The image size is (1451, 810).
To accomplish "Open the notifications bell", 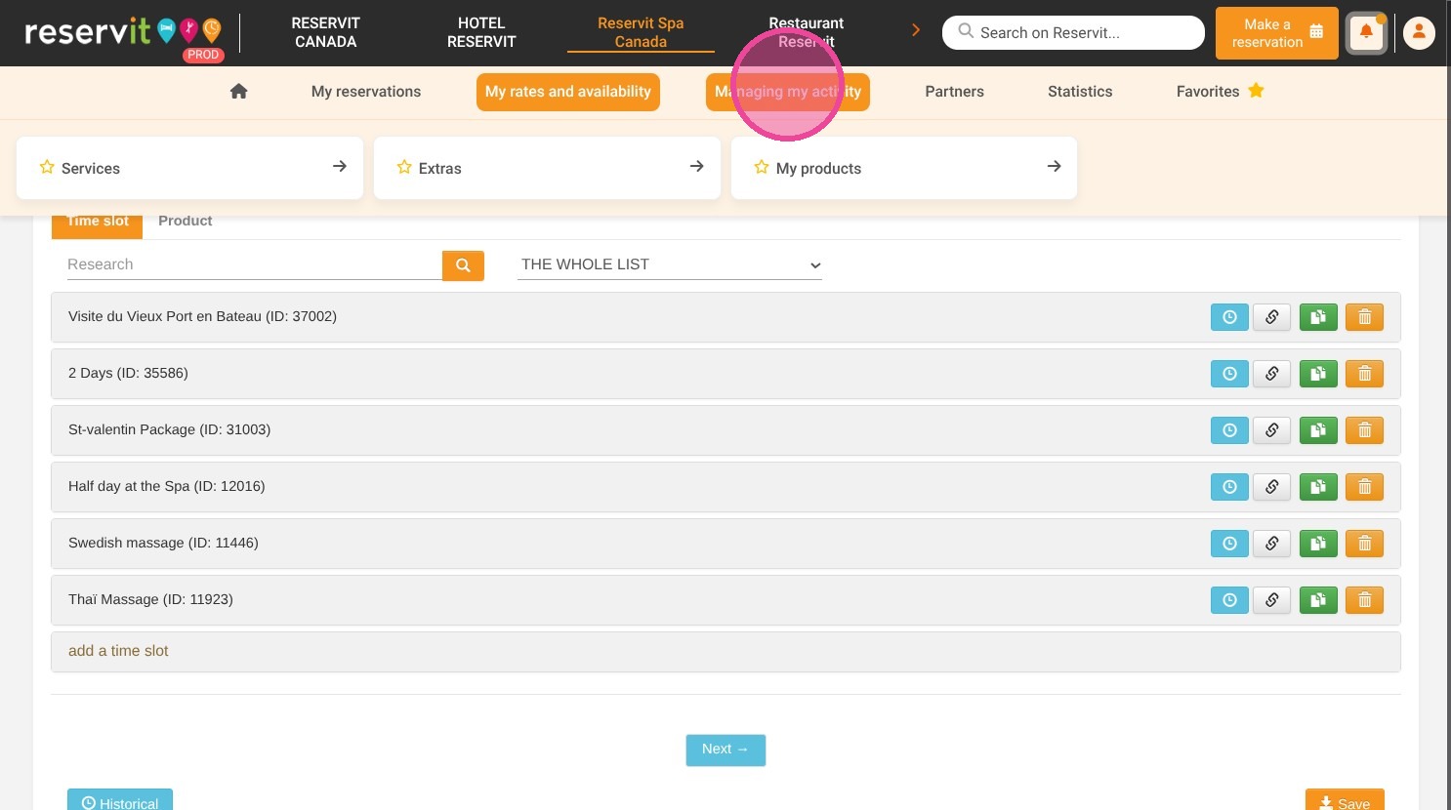I will pyautogui.click(x=1366, y=33).
